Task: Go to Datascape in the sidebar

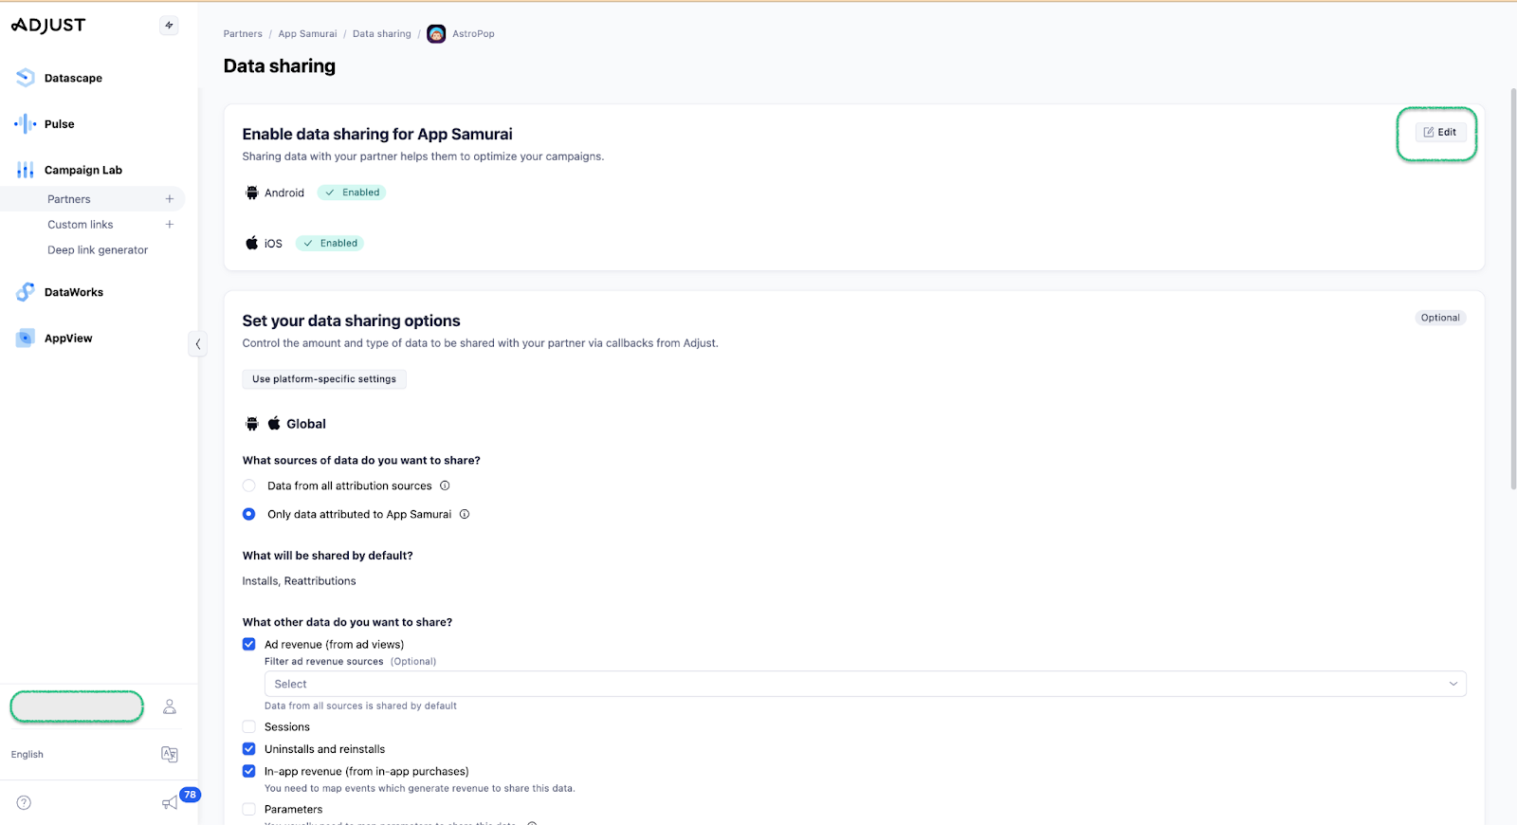Action: point(73,78)
